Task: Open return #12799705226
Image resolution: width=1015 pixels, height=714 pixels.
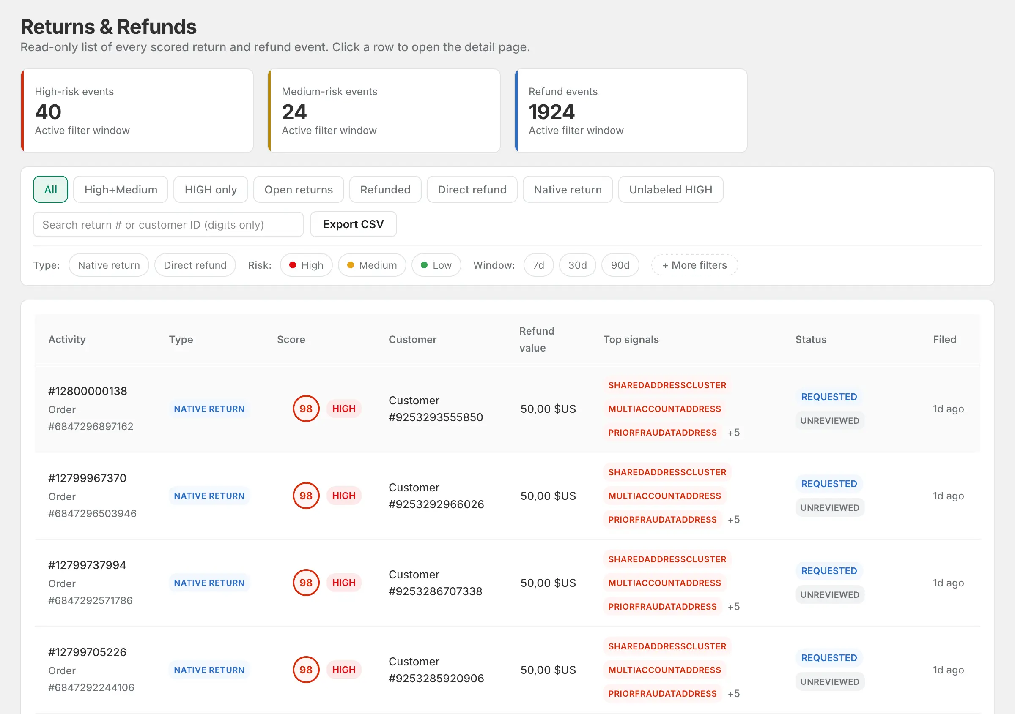Action: pos(87,652)
